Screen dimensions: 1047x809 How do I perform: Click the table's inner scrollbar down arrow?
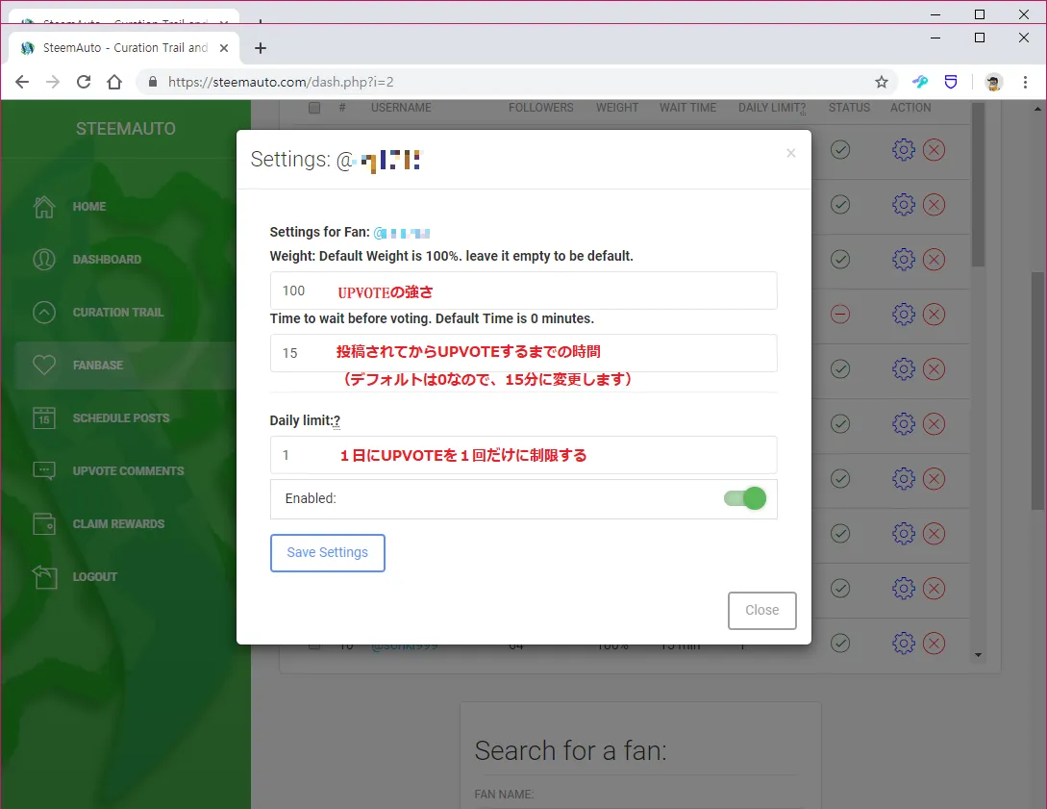978,655
